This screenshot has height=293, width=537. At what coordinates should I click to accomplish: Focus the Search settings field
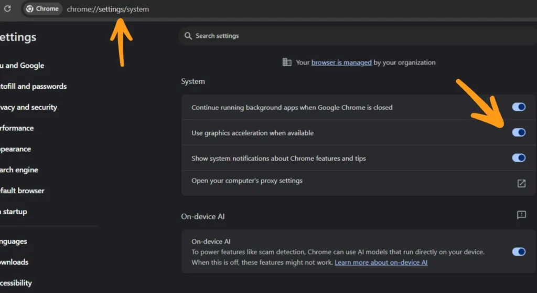[358, 36]
